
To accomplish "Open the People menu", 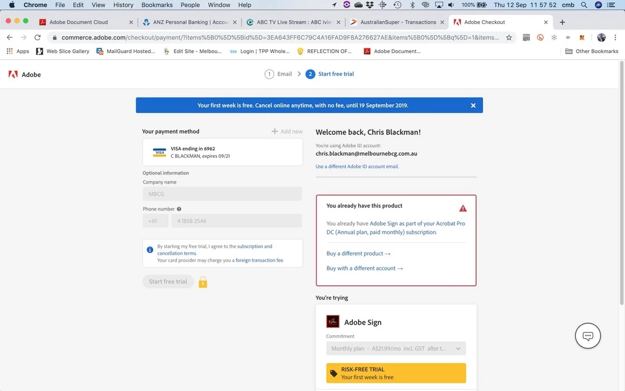I will [x=190, y=5].
